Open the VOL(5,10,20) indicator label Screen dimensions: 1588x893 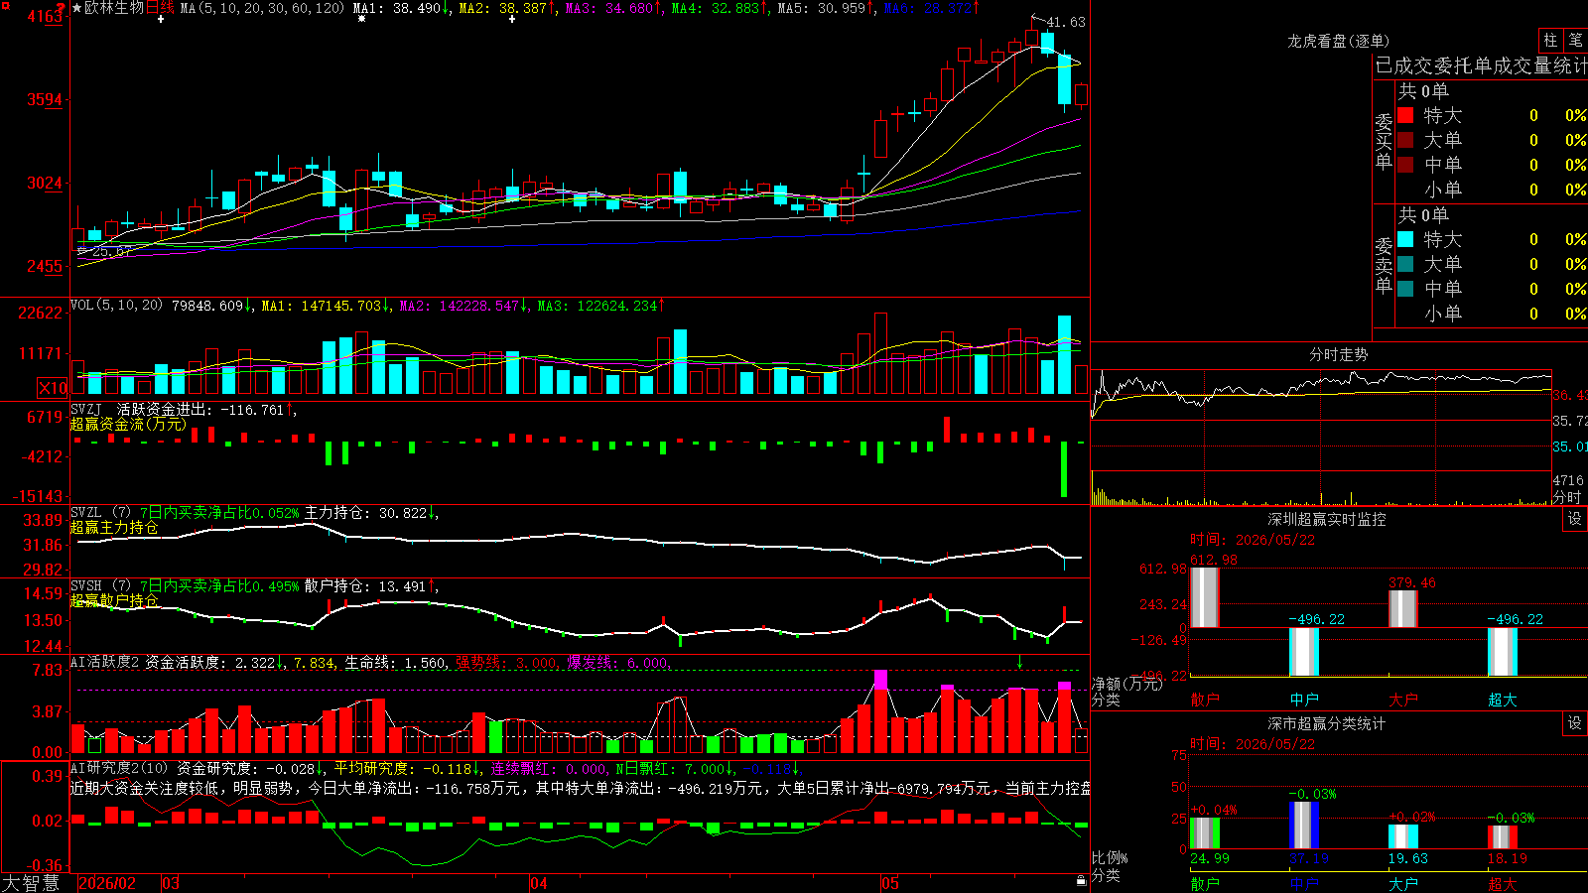(x=116, y=306)
